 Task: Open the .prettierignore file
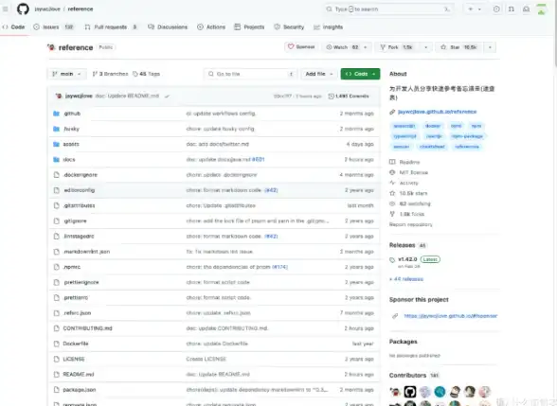pyautogui.click(x=81, y=282)
